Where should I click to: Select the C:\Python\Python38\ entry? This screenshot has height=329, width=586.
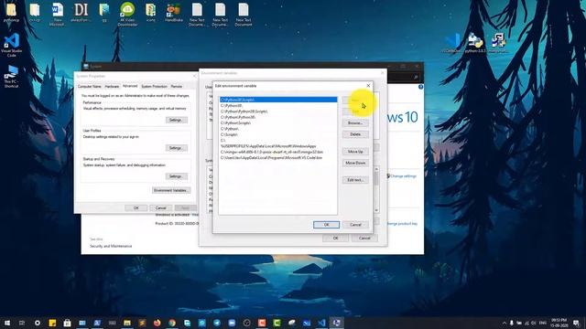click(278, 117)
